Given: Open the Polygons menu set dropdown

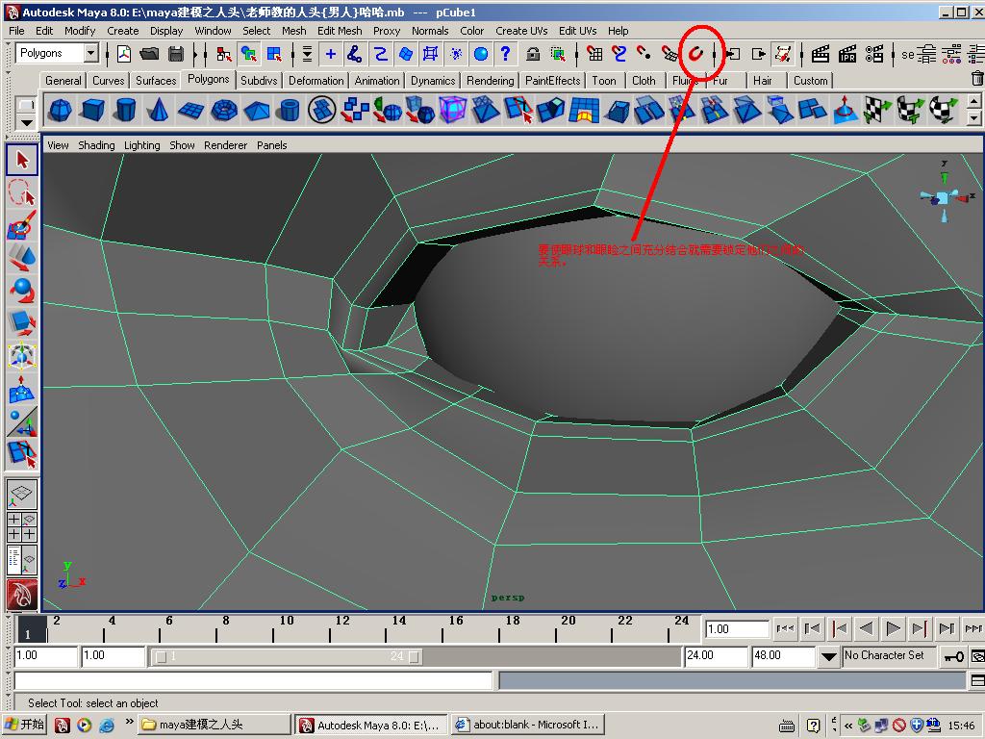Looking at the screenshot, I should pyautogui.click(x=91, y=54).
